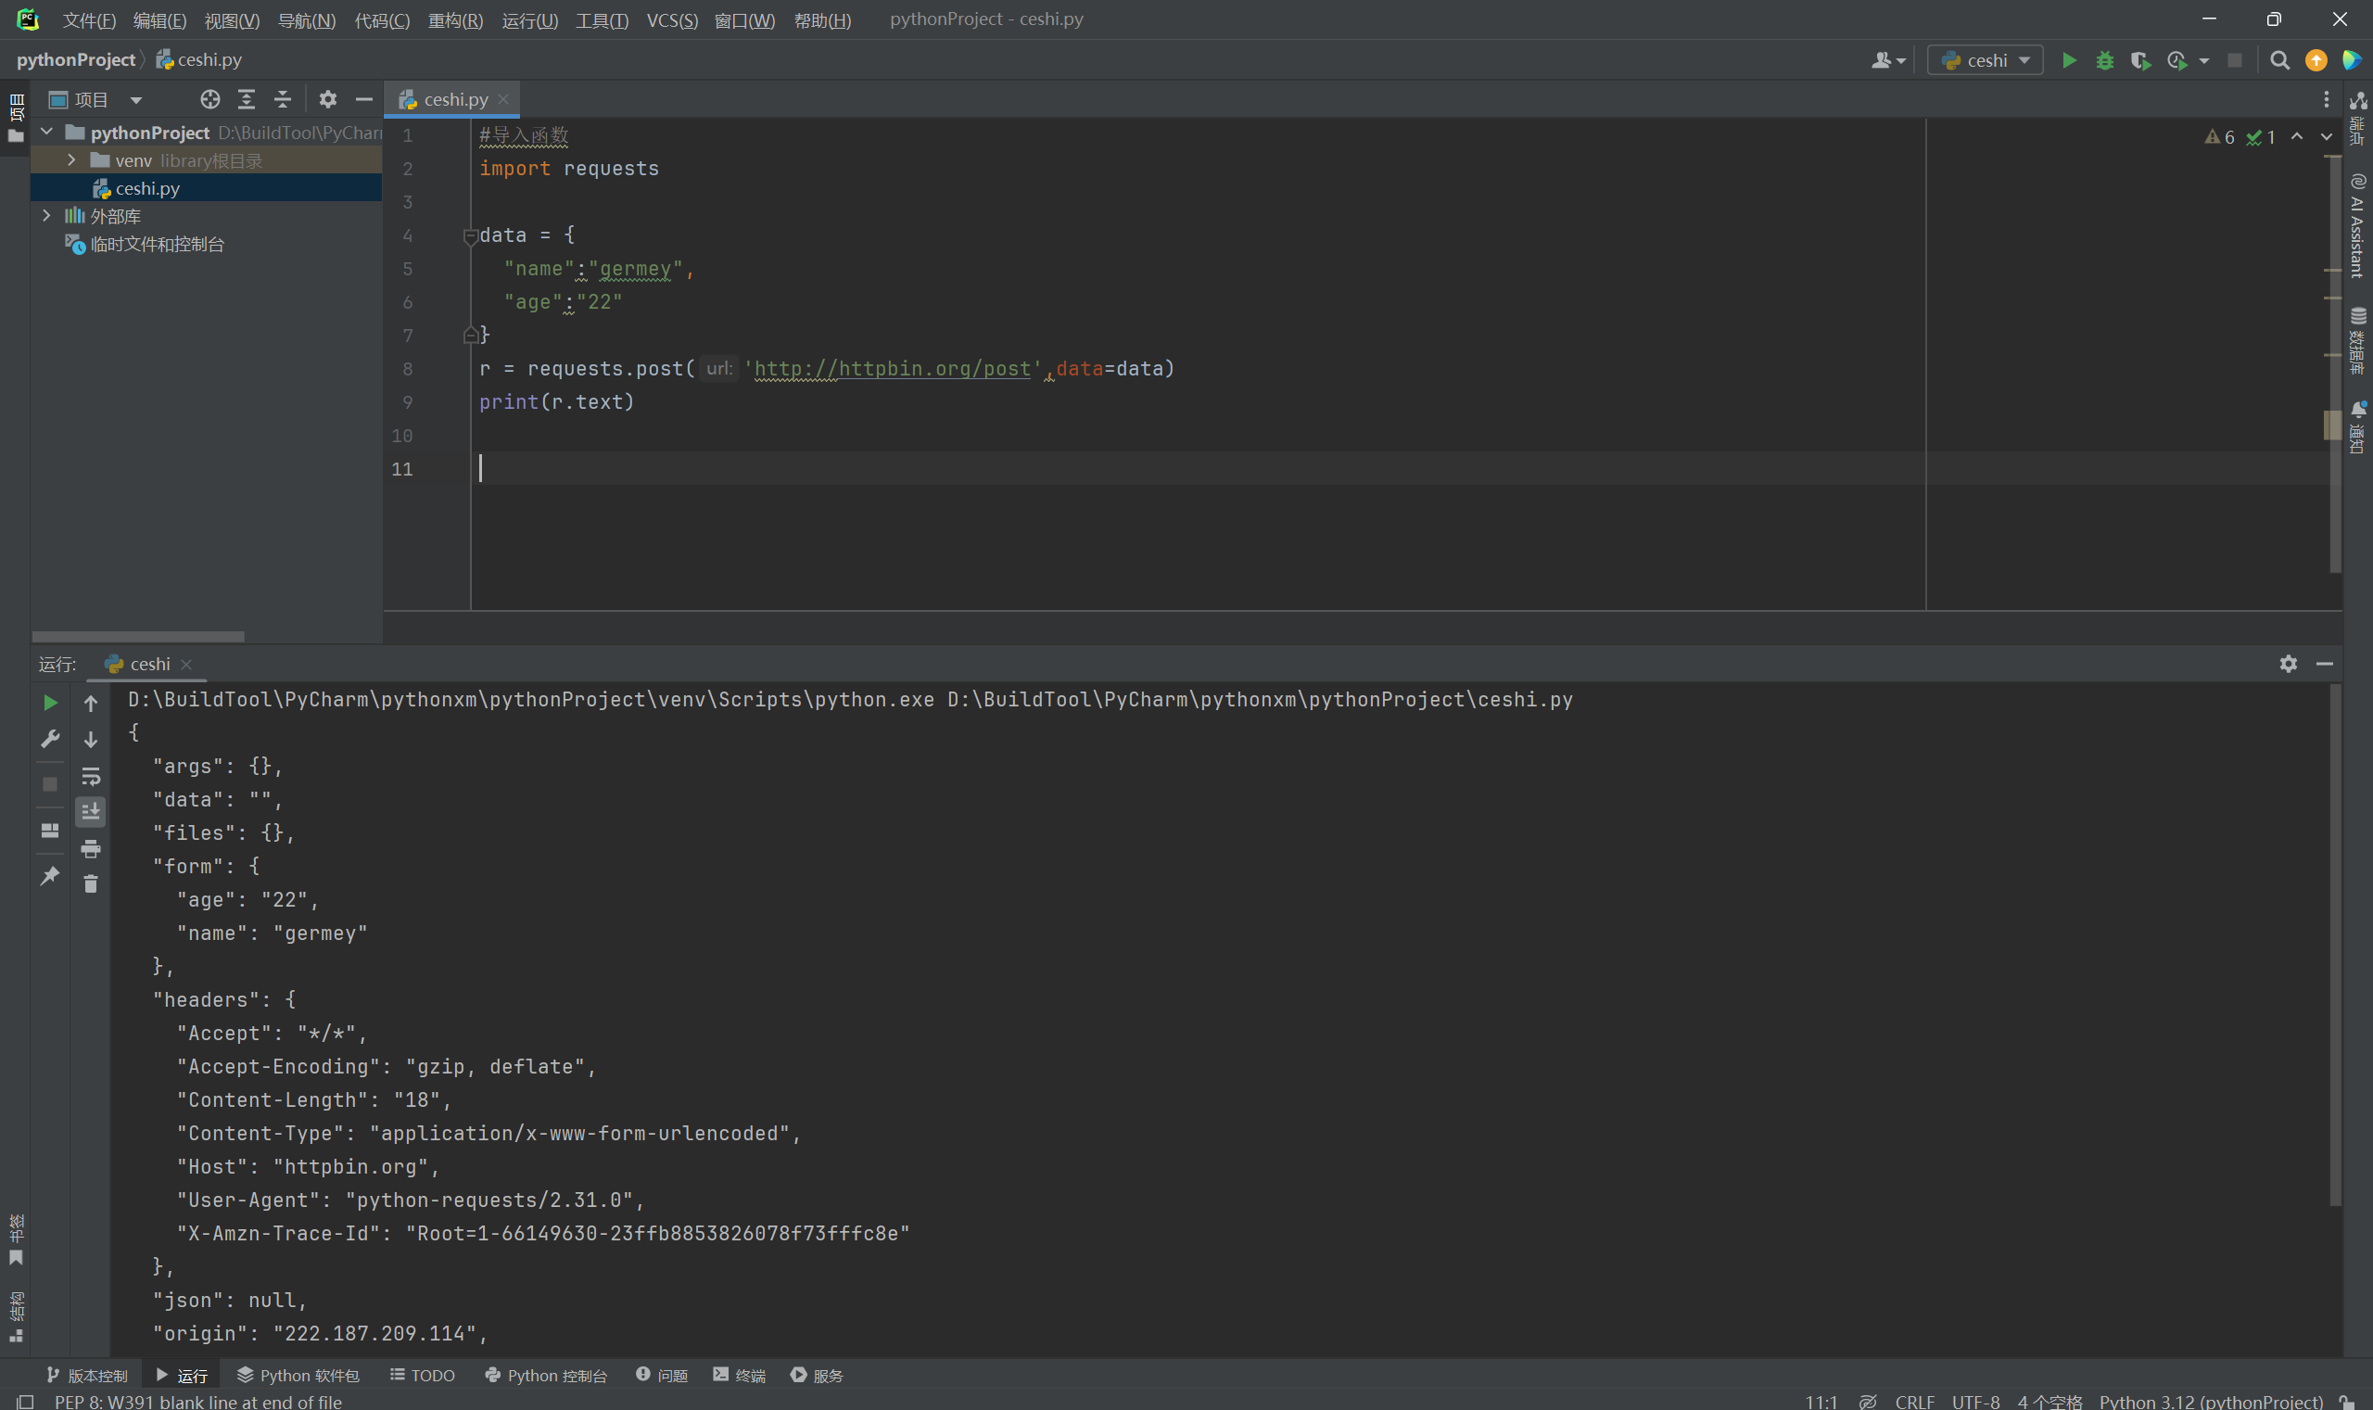The image size is (2373, 1410).
Task: Change UTF-8 file encoding in status bar
Action: (x=1975, y=1402)
